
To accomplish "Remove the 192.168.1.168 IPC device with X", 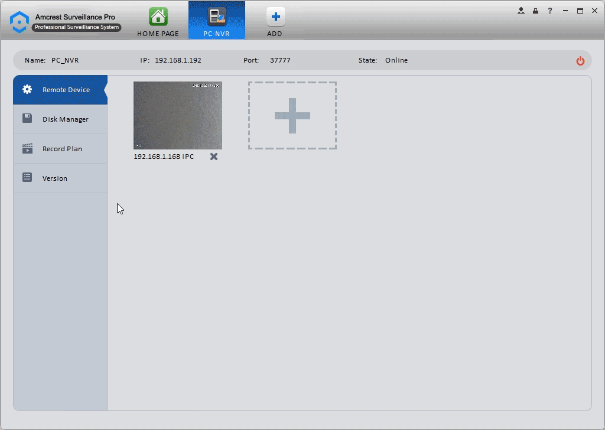I will (214, 157).
